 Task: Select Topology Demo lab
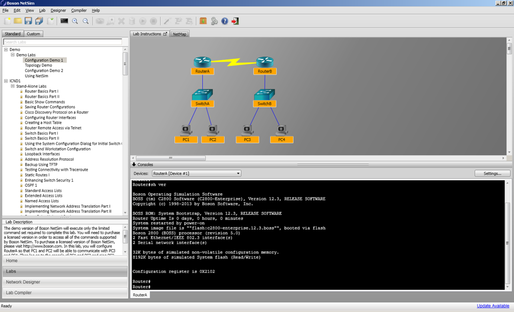(38, 66)
